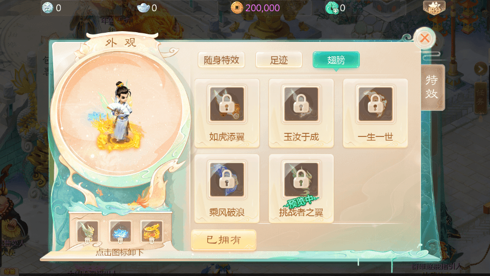Select the 挑战者之翼 previewing wings icon
Screen dimensions: 490x276
301,179
